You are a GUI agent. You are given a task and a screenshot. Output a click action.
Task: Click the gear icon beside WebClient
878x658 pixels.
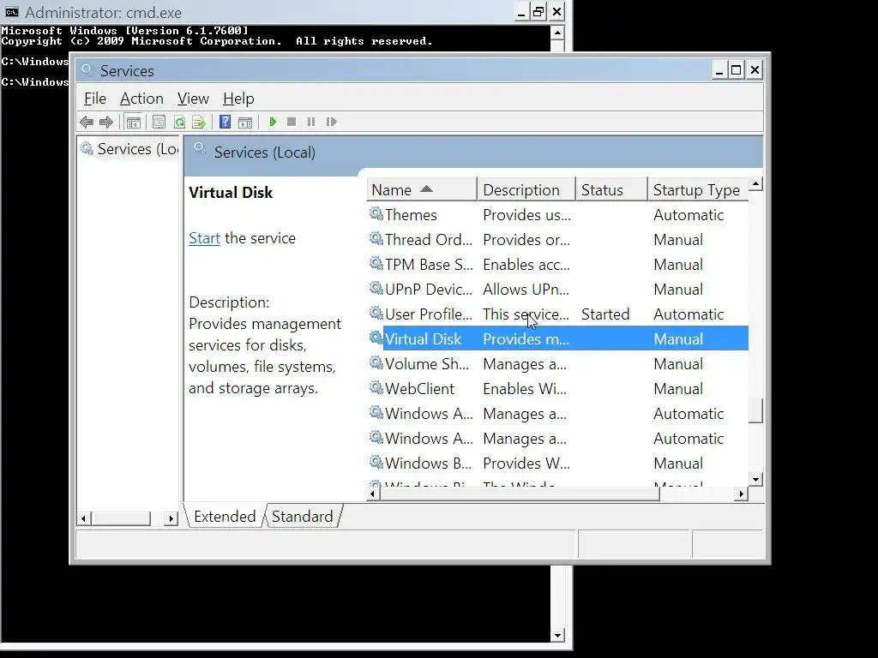coord(376,387)
